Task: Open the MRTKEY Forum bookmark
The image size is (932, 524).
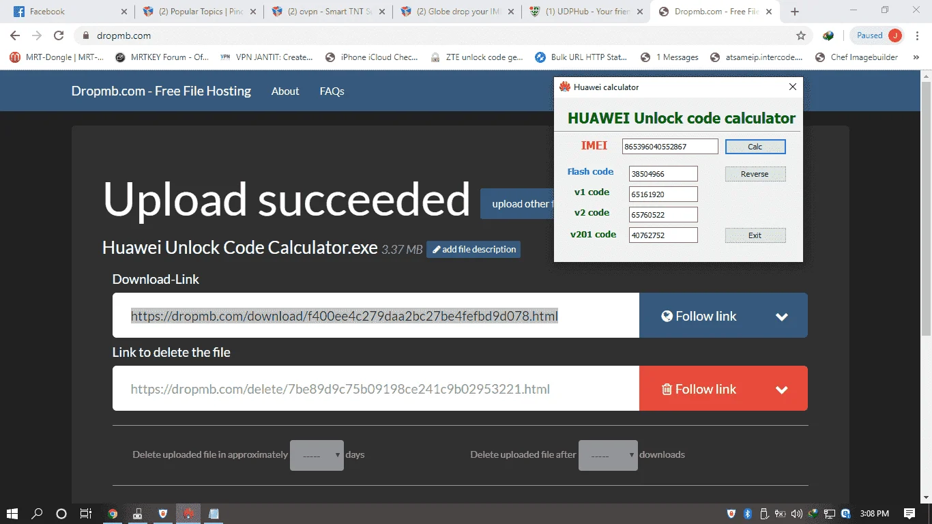Action: click(x=162, y=57)
